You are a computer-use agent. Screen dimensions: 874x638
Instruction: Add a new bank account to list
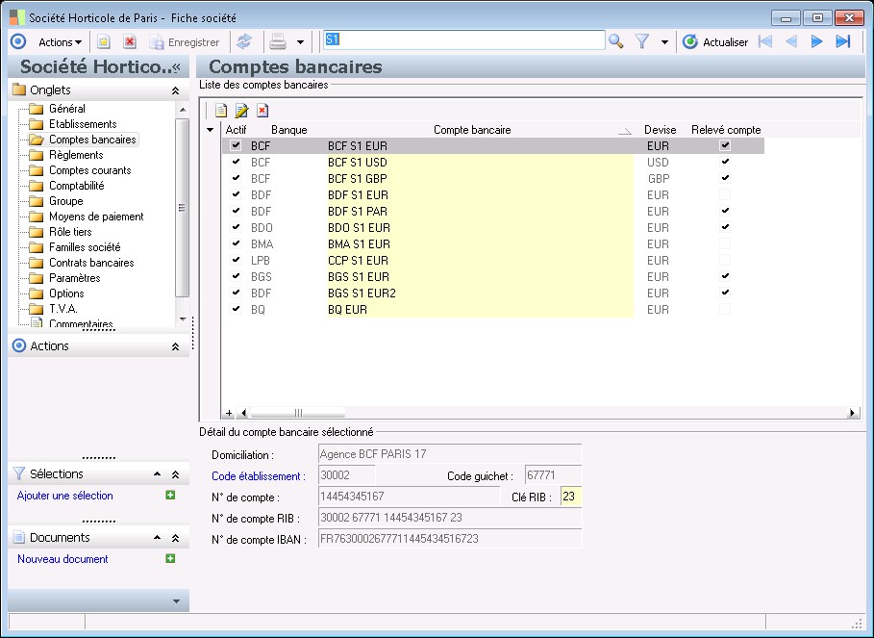[221, 111]
